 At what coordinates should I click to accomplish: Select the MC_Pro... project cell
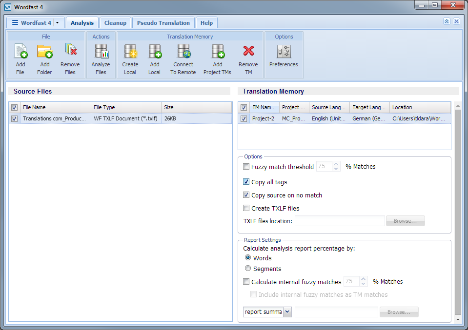point(294,118)
